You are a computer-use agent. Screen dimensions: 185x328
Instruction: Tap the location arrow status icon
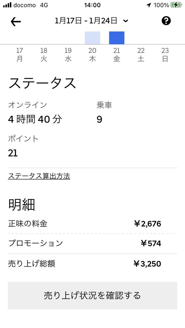click(149, 5)
